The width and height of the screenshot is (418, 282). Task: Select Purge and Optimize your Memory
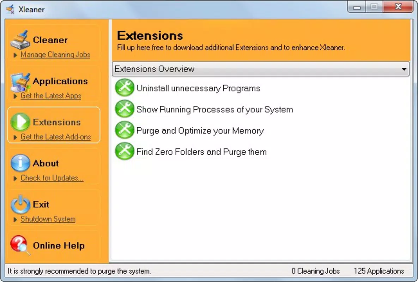200,130
